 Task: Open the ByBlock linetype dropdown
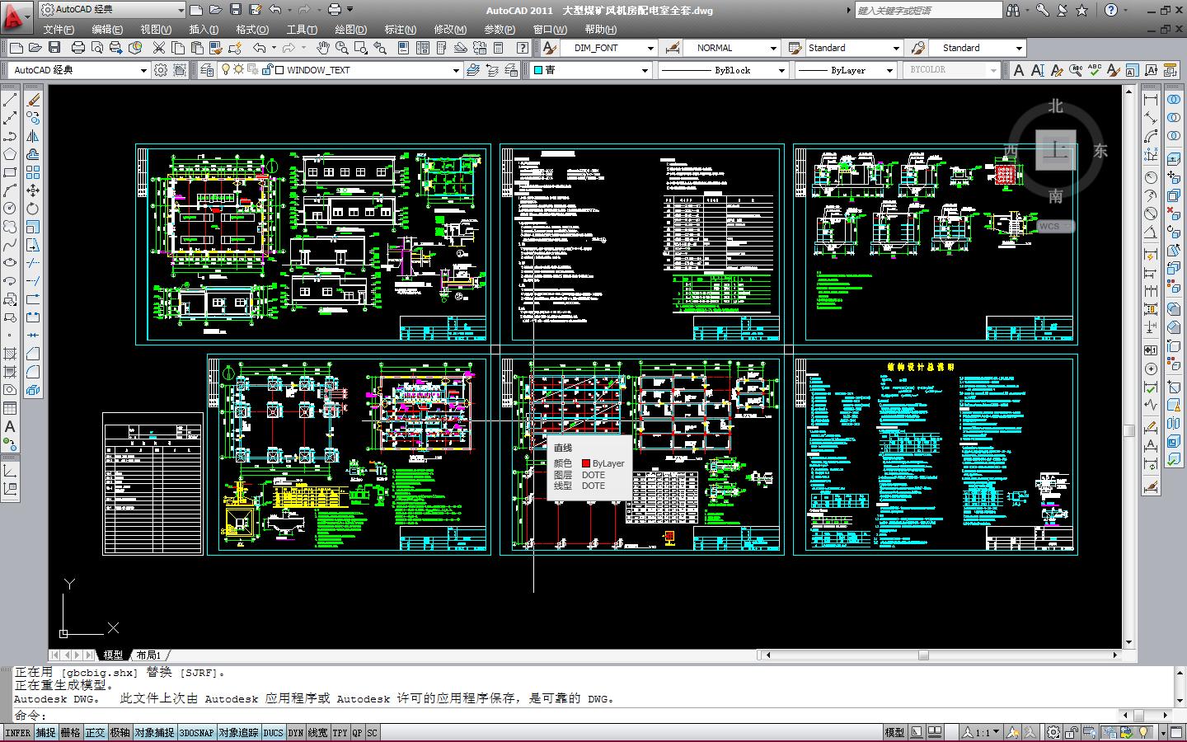(x=781, y=70)
